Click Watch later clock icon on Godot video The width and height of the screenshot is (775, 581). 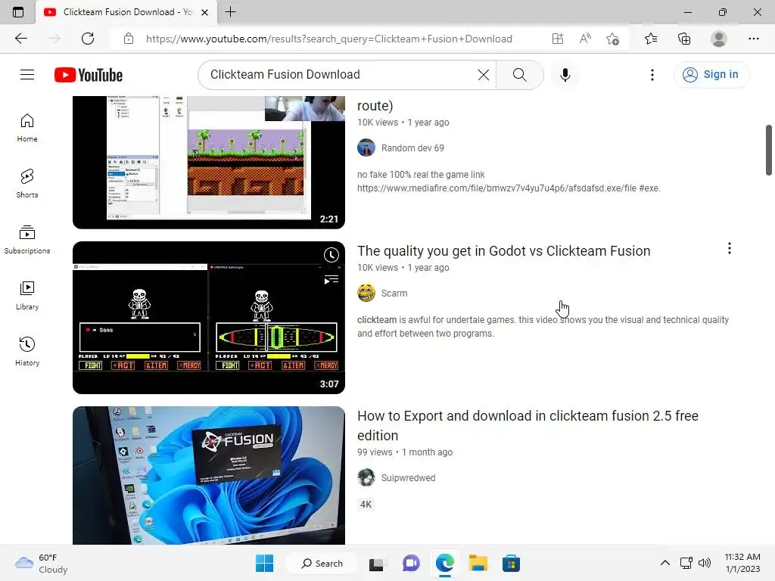(331, 255)
